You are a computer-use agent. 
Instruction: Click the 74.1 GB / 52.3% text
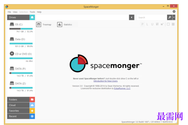coord(24,31)
